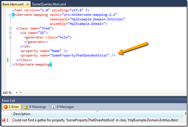
Task: Click the error icon in row 1
Action: 4,120
